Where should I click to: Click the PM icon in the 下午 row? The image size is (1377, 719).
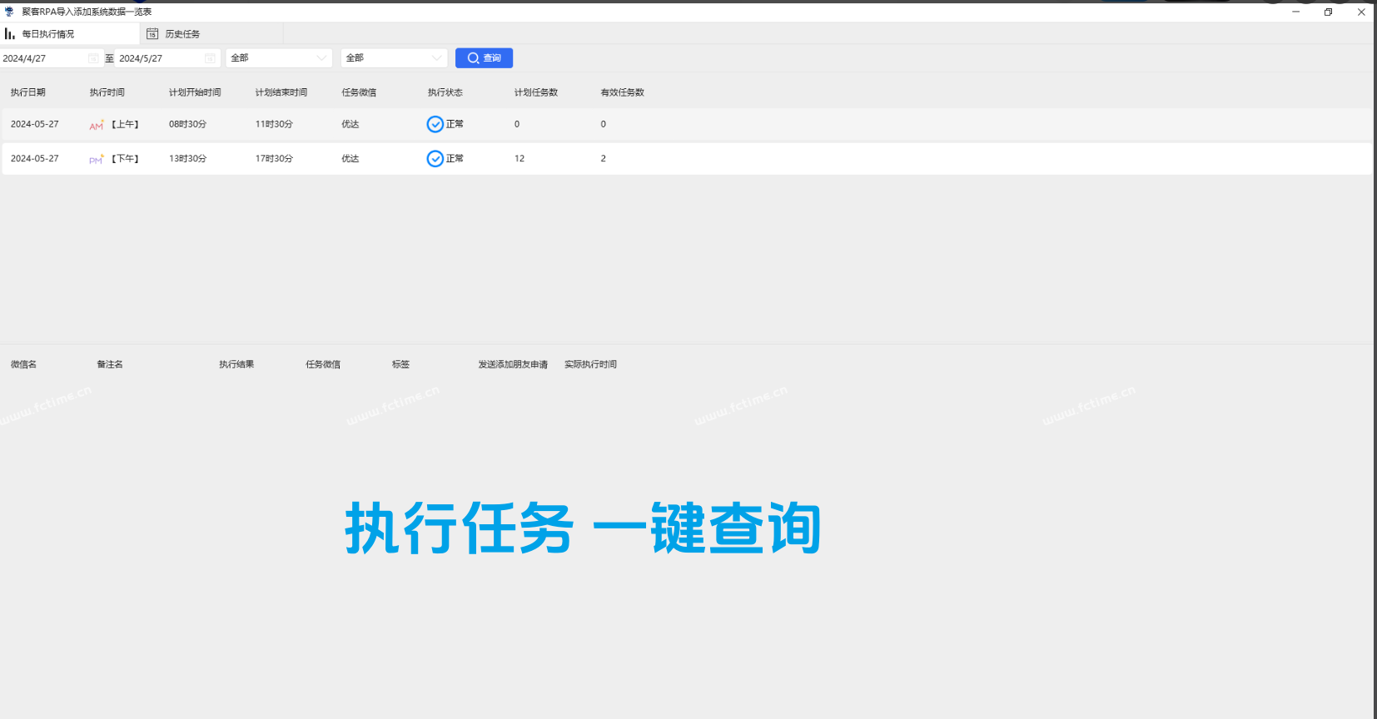point(97,159)
